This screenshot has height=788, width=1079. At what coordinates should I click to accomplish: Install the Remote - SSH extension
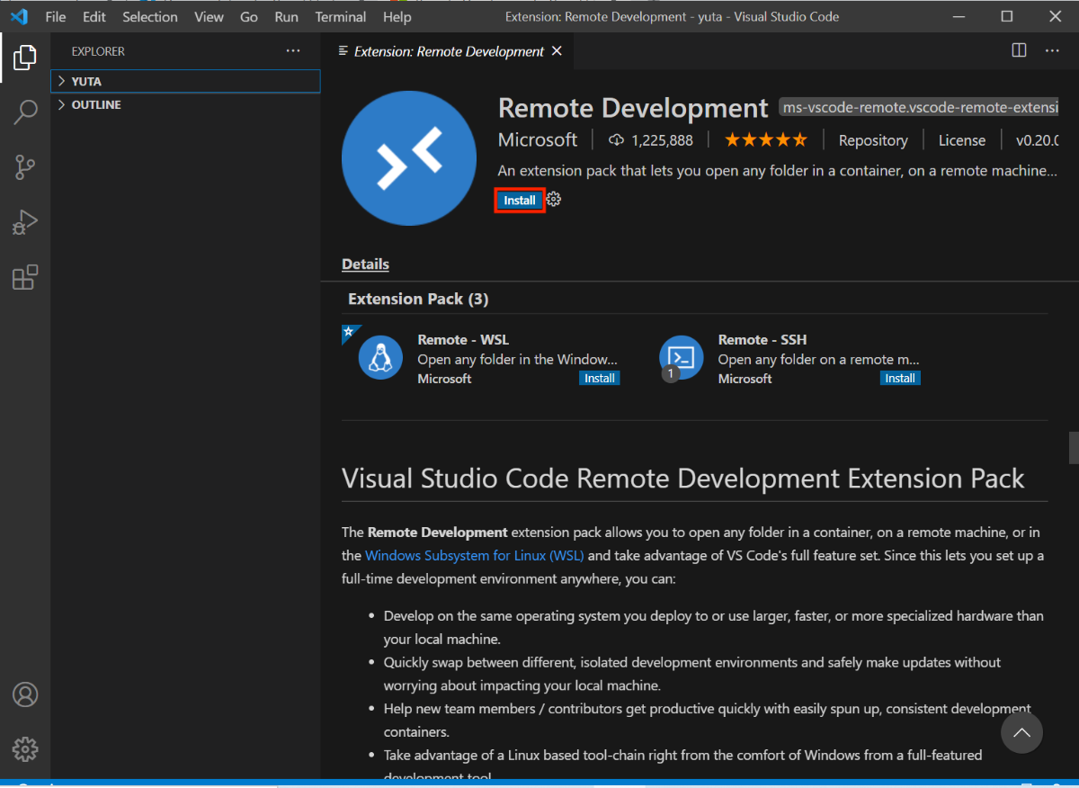[900, 379]
